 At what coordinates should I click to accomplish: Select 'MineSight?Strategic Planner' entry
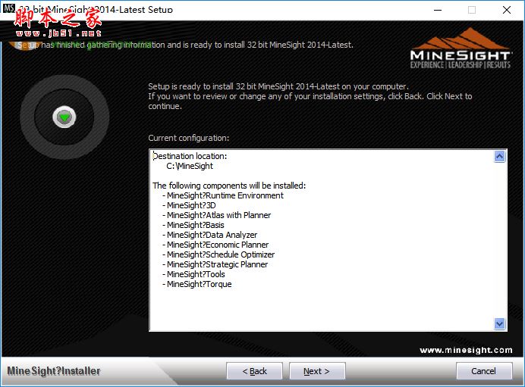pyautogui.click(x=217, y=264)
